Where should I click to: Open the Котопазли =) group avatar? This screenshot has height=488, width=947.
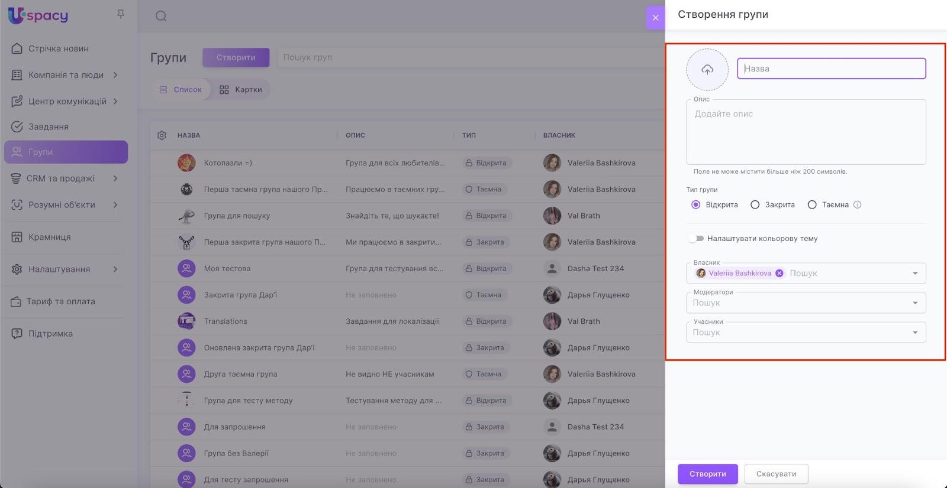(x=186, y=163)
